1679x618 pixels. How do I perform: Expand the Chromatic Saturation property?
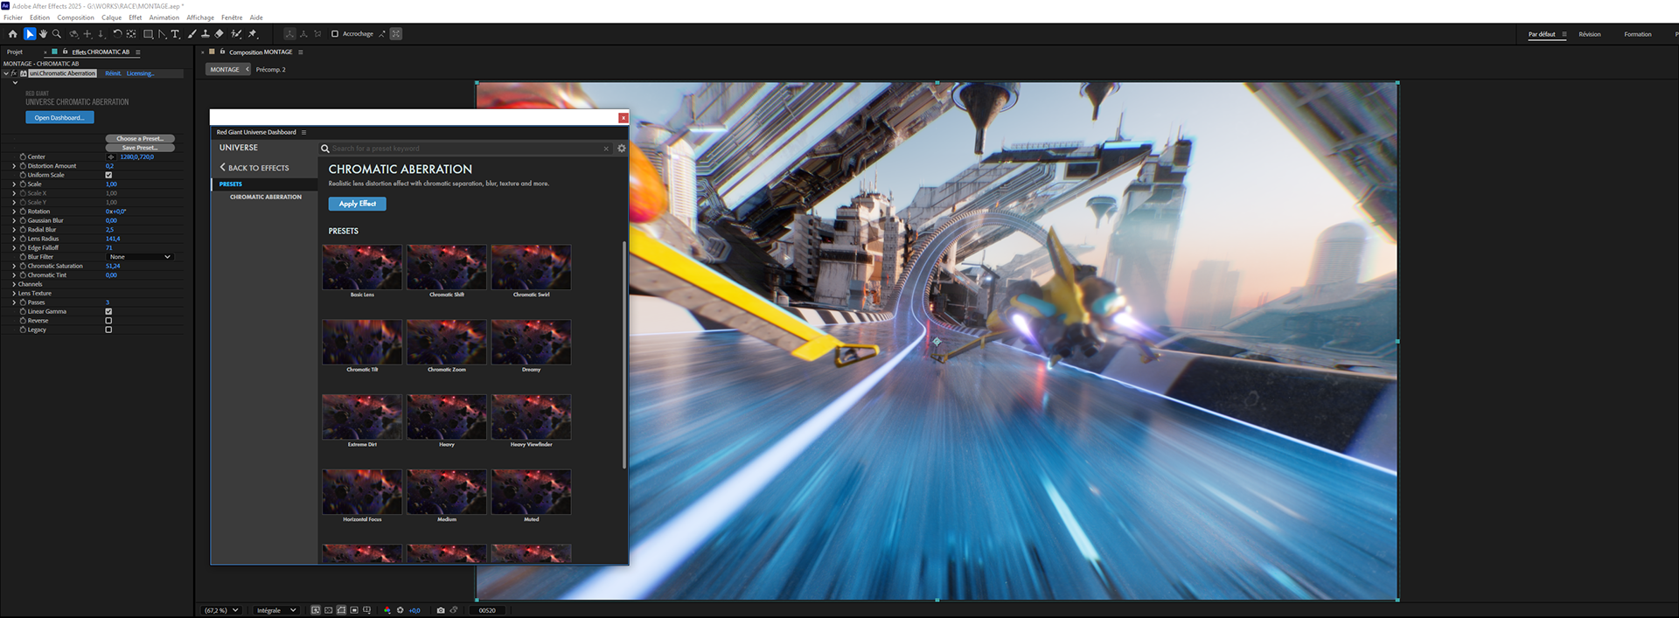14,266
